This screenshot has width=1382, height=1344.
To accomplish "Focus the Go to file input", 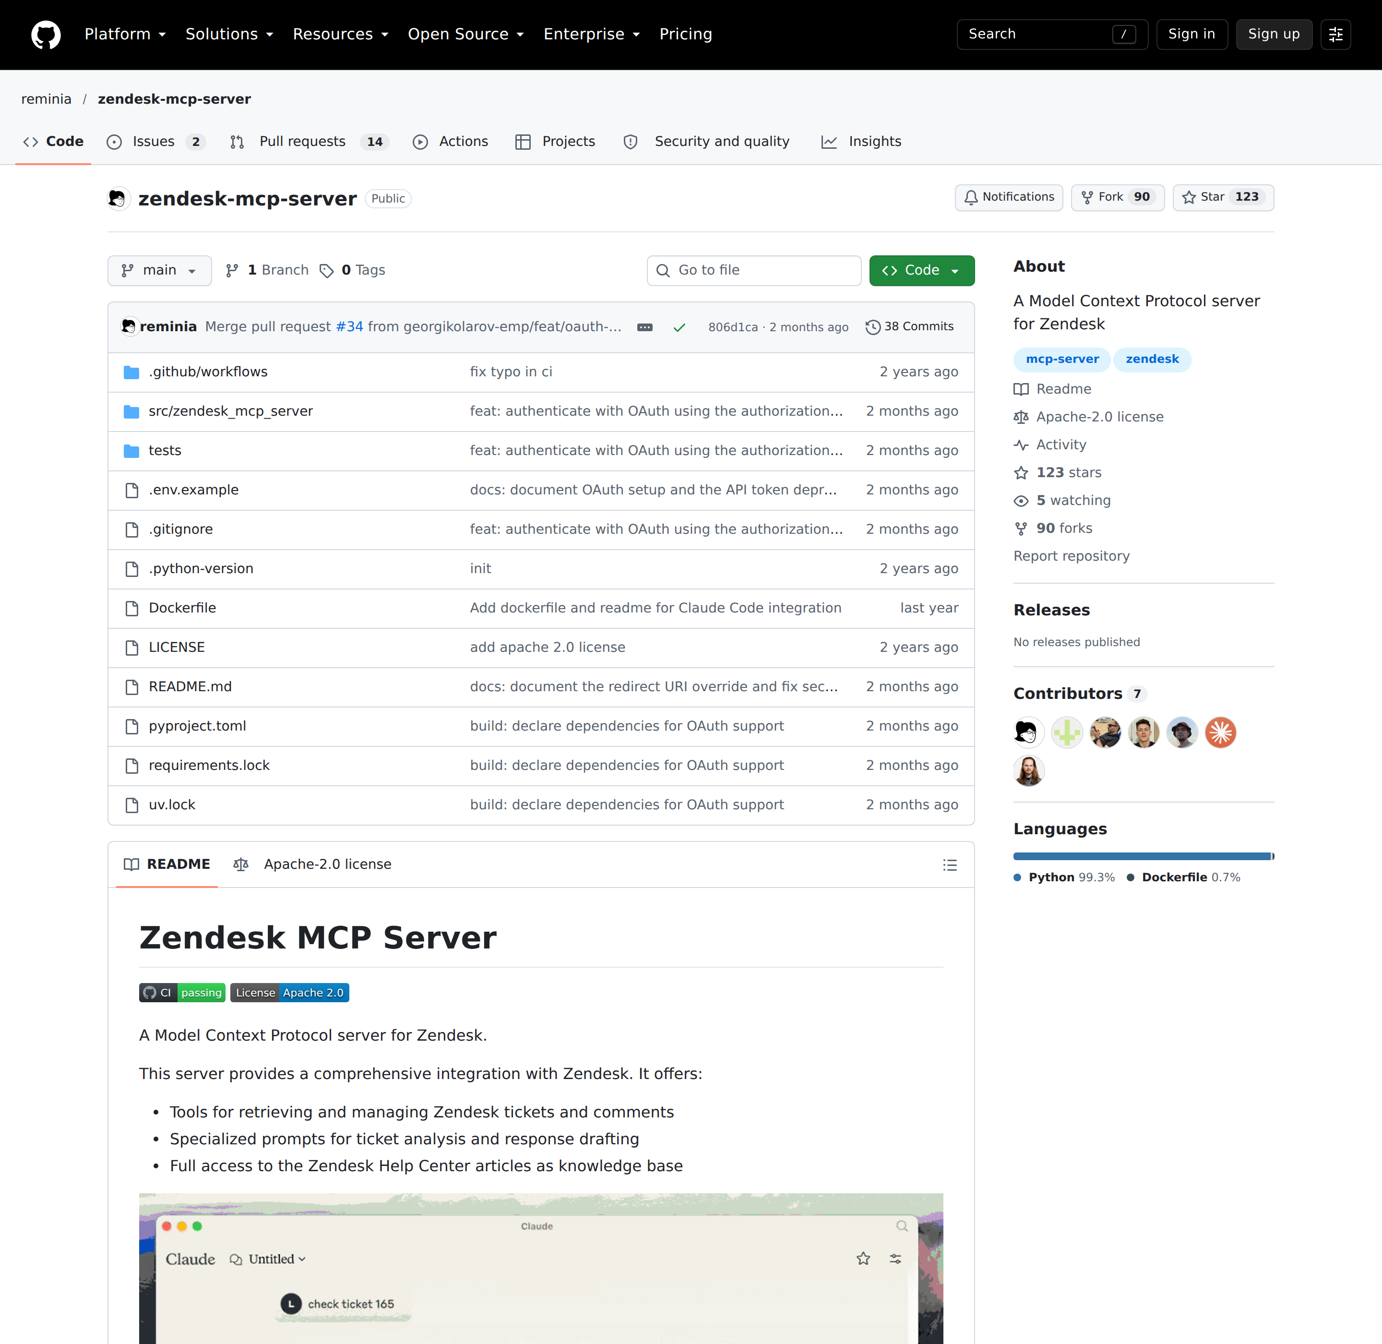I will (754, 271).
